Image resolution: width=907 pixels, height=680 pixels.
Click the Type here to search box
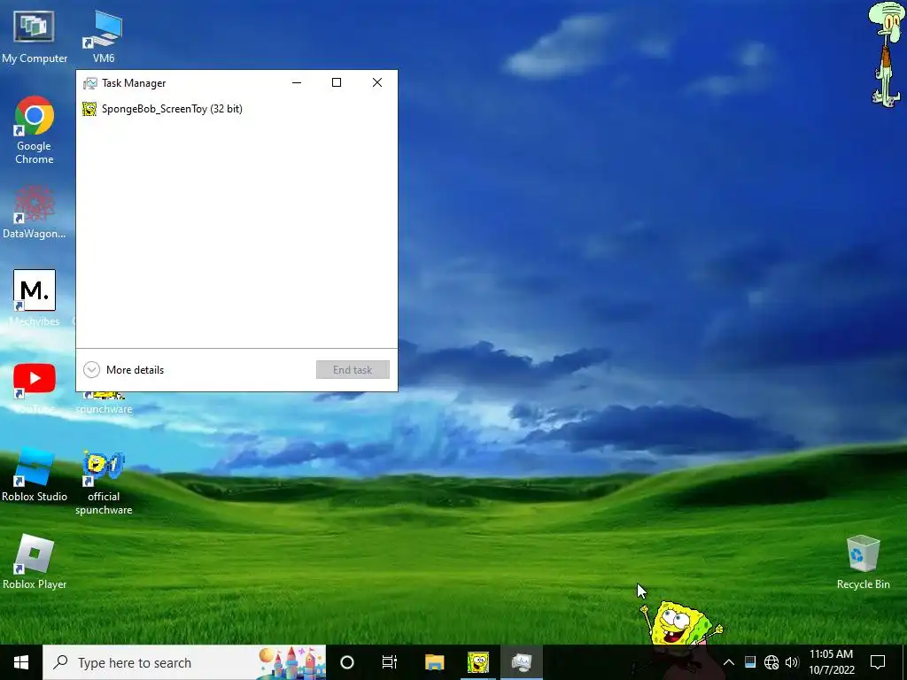coord(184,662)
